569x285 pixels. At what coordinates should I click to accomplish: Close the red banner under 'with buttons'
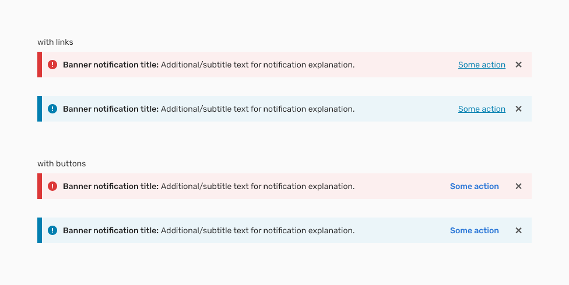coord(518,186)
